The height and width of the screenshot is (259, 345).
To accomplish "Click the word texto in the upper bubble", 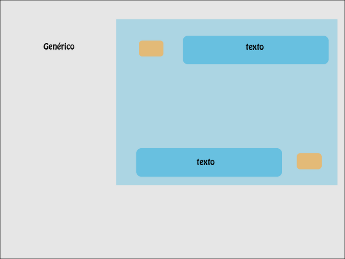I will click(x=255, y=47).
